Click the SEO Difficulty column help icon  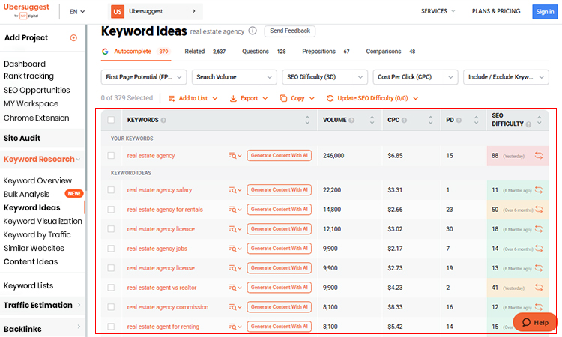pyautogui.click(x=528, y=124)
